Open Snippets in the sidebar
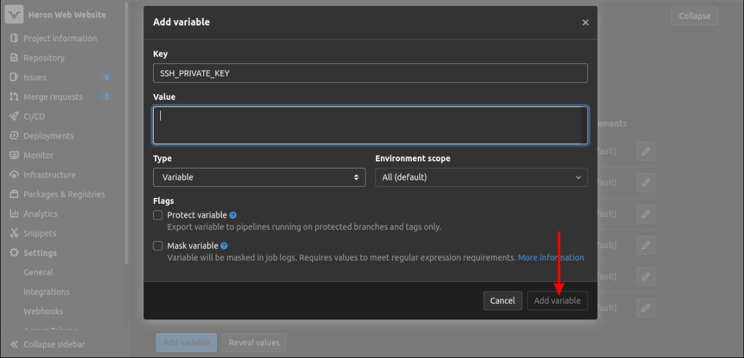Viewport: 744px width, 358px height. pyautogui.click(x=40, y=233)
